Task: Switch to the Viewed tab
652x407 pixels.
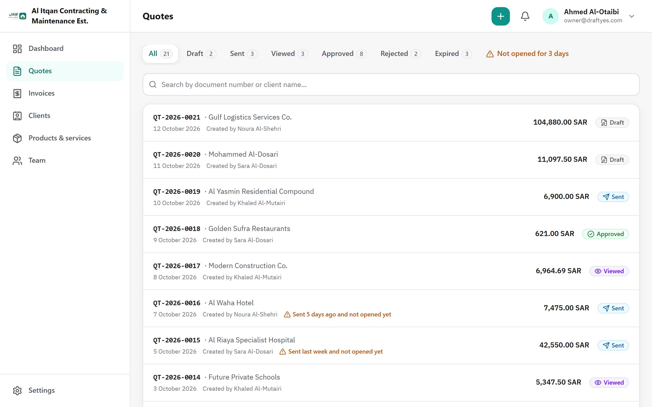Action: pyautogui.click(x=289, y=54)
